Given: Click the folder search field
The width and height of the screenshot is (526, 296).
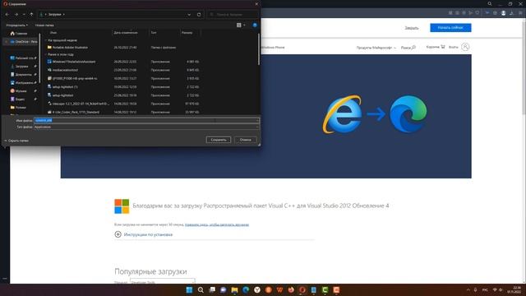Looking at the screenshot, I should coord(233,15).
